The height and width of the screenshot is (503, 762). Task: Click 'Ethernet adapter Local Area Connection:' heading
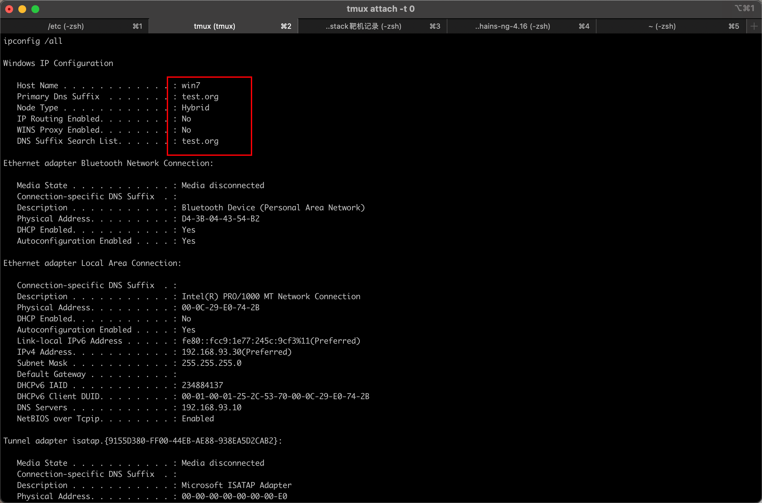point(92,263)
